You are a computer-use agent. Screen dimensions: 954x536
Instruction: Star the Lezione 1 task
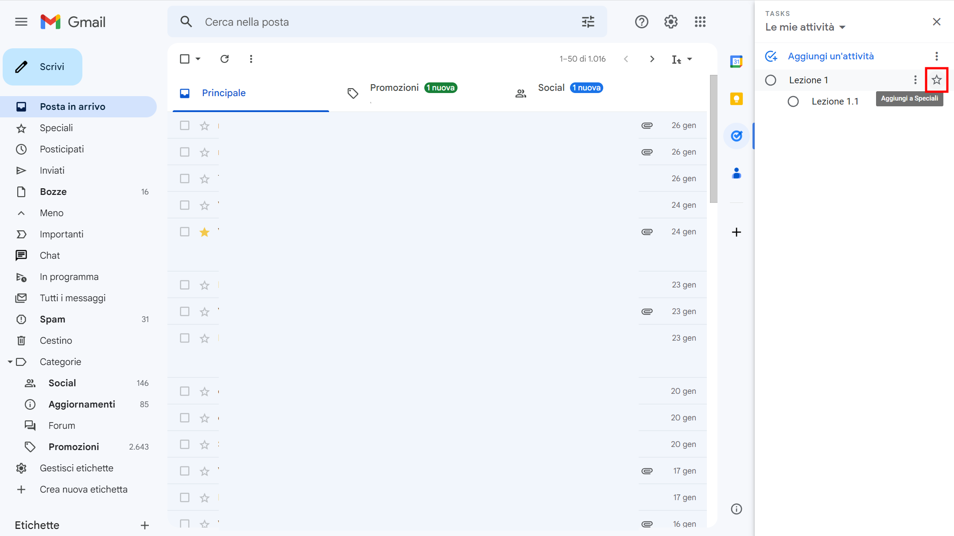[x=936, y=80]
